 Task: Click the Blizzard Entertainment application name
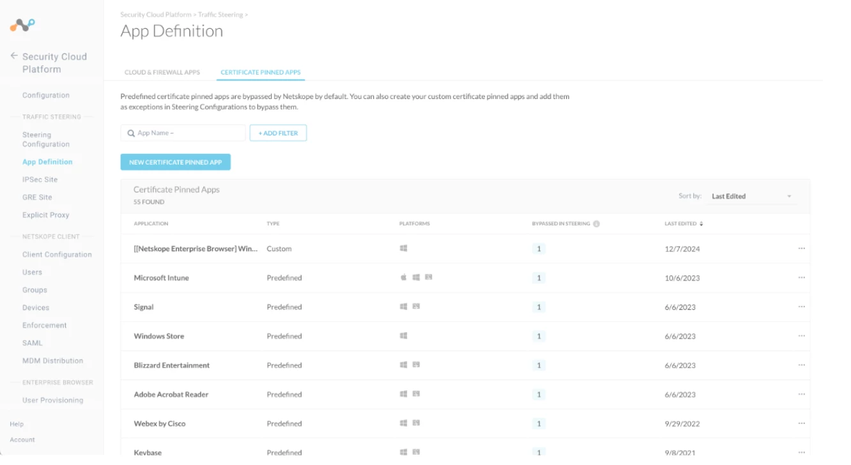[172, 365]
